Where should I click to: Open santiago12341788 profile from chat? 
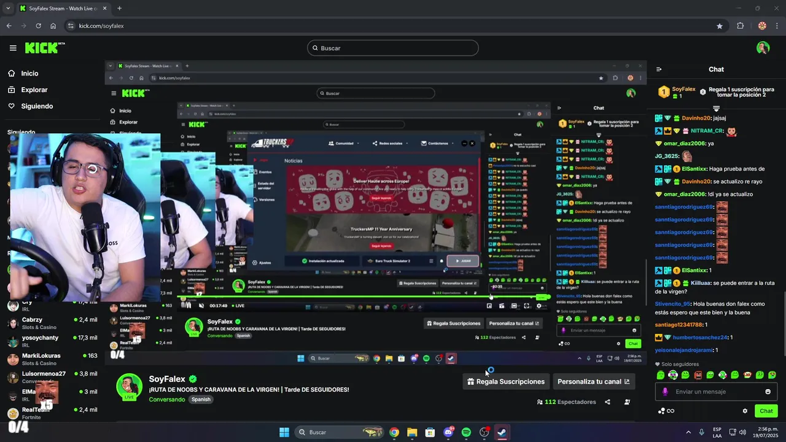pyautogui.click(x=678, y=325)
